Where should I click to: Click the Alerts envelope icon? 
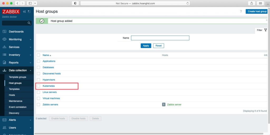(x=4, y=120)
